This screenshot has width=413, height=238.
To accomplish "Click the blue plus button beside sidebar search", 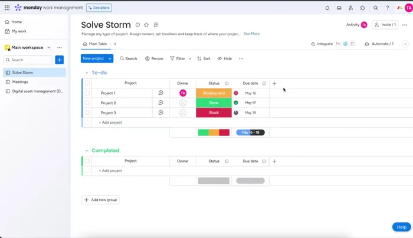I will 59,60.
